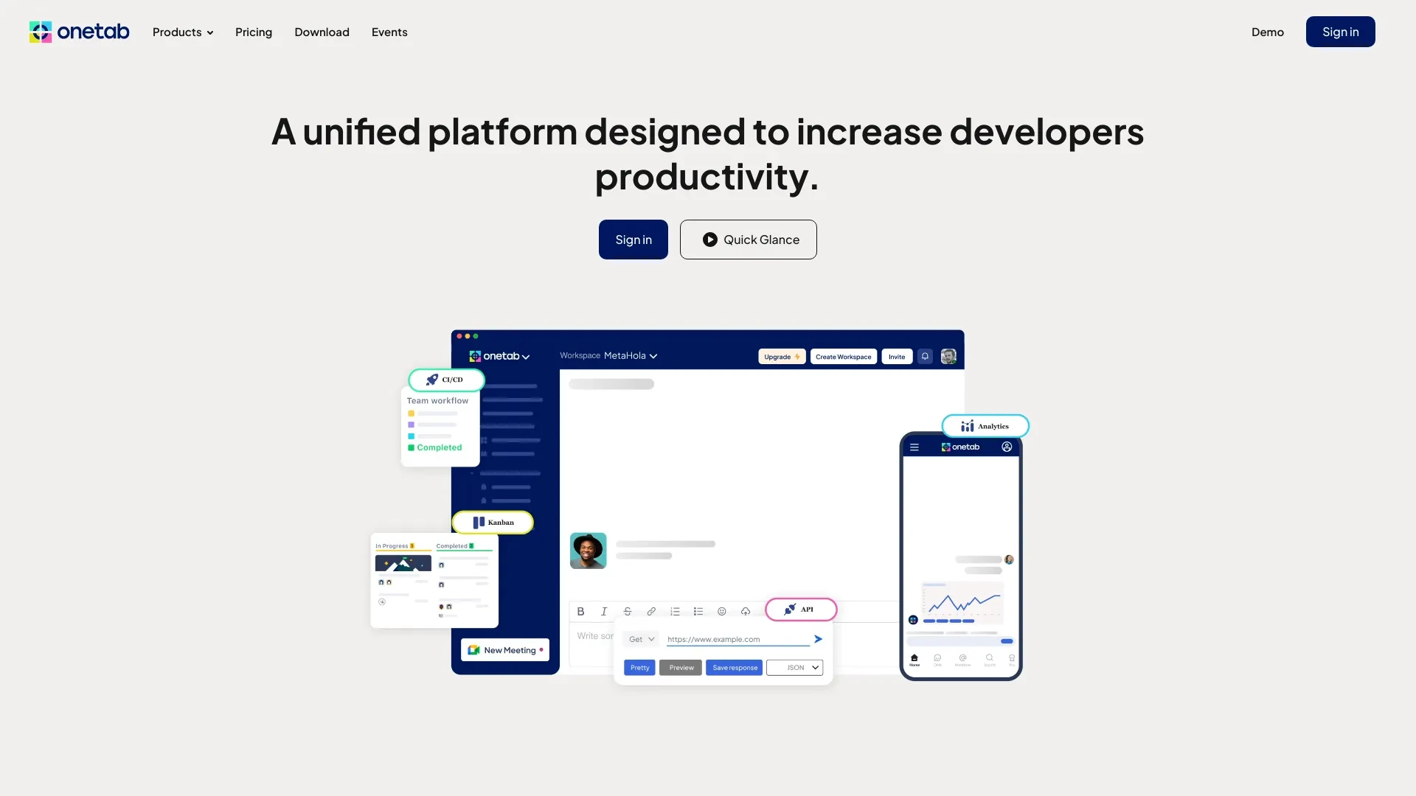Click the Italic formatting icon

pyautogui.click(x=604, y=610)
